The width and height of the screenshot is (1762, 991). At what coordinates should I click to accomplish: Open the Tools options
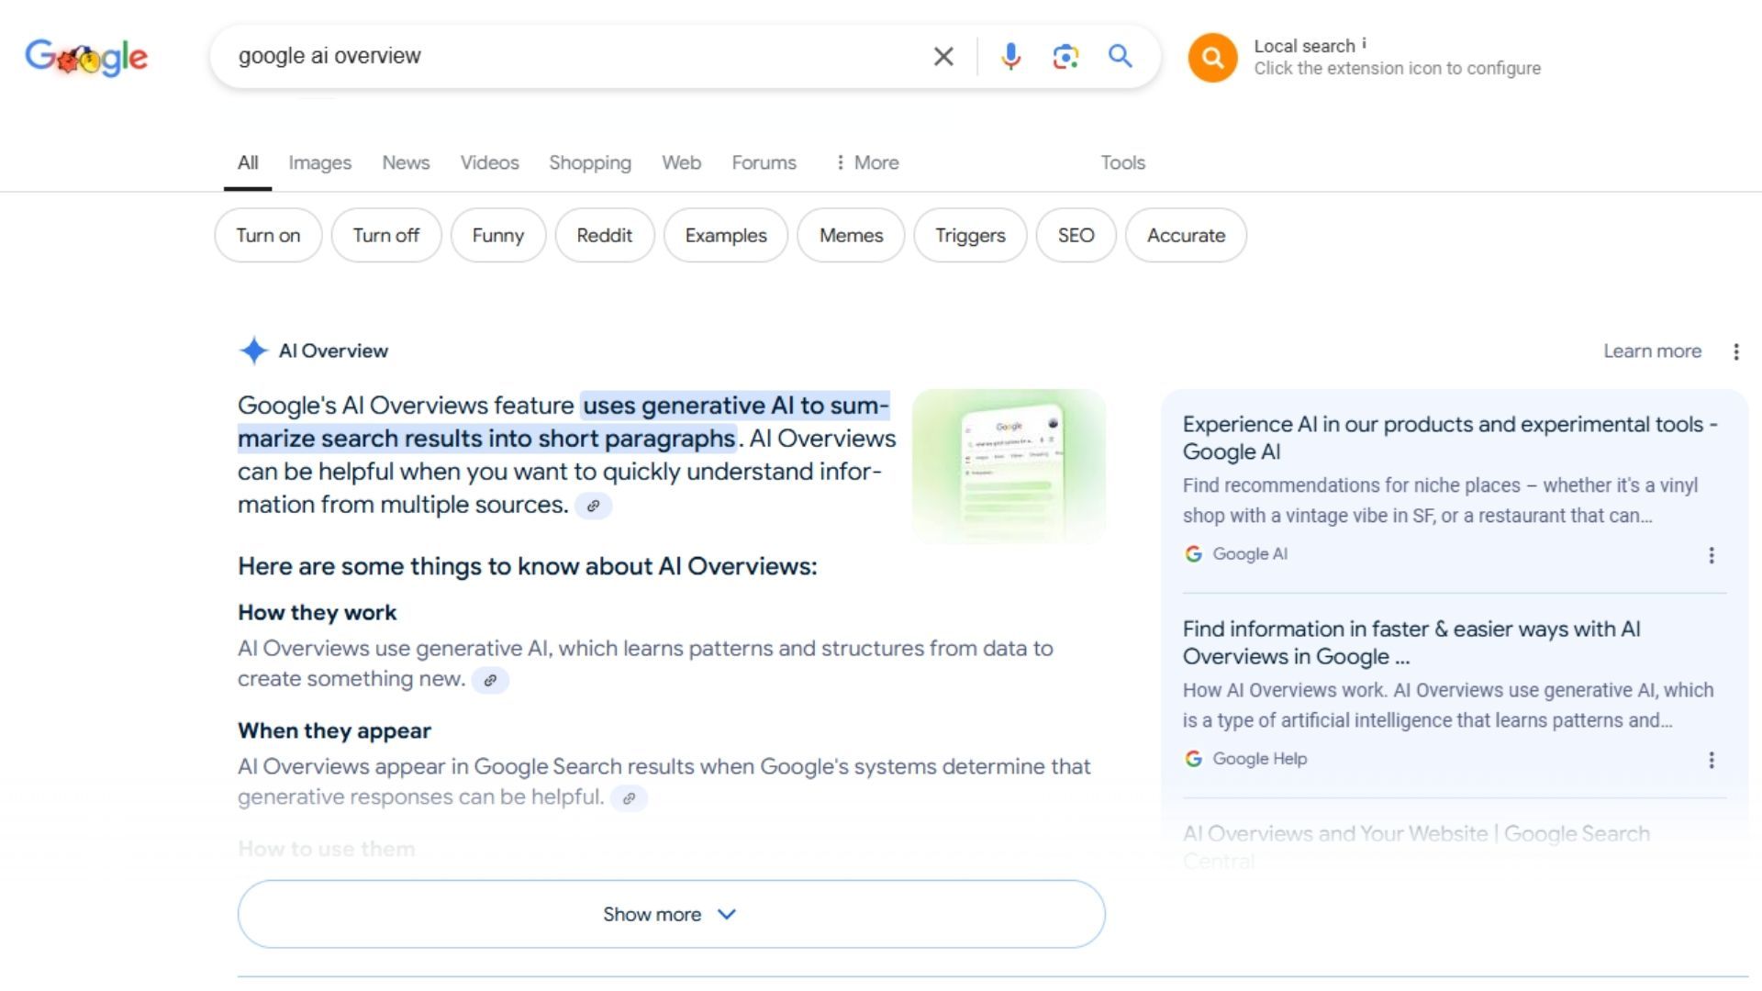[x=1122, y=162]
